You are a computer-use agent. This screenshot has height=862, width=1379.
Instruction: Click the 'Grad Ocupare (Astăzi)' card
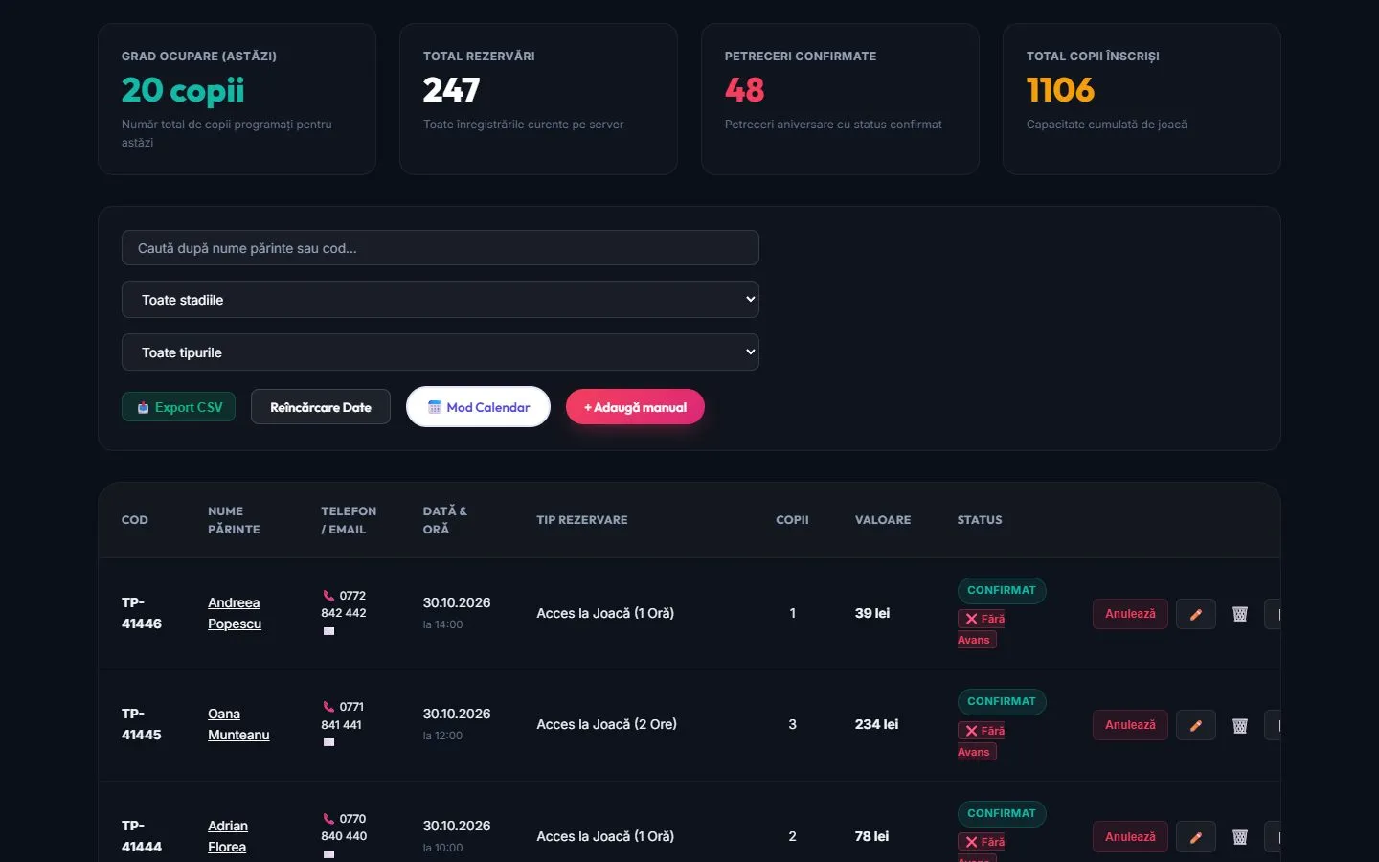pyautogui.click(x=237, y=100)
